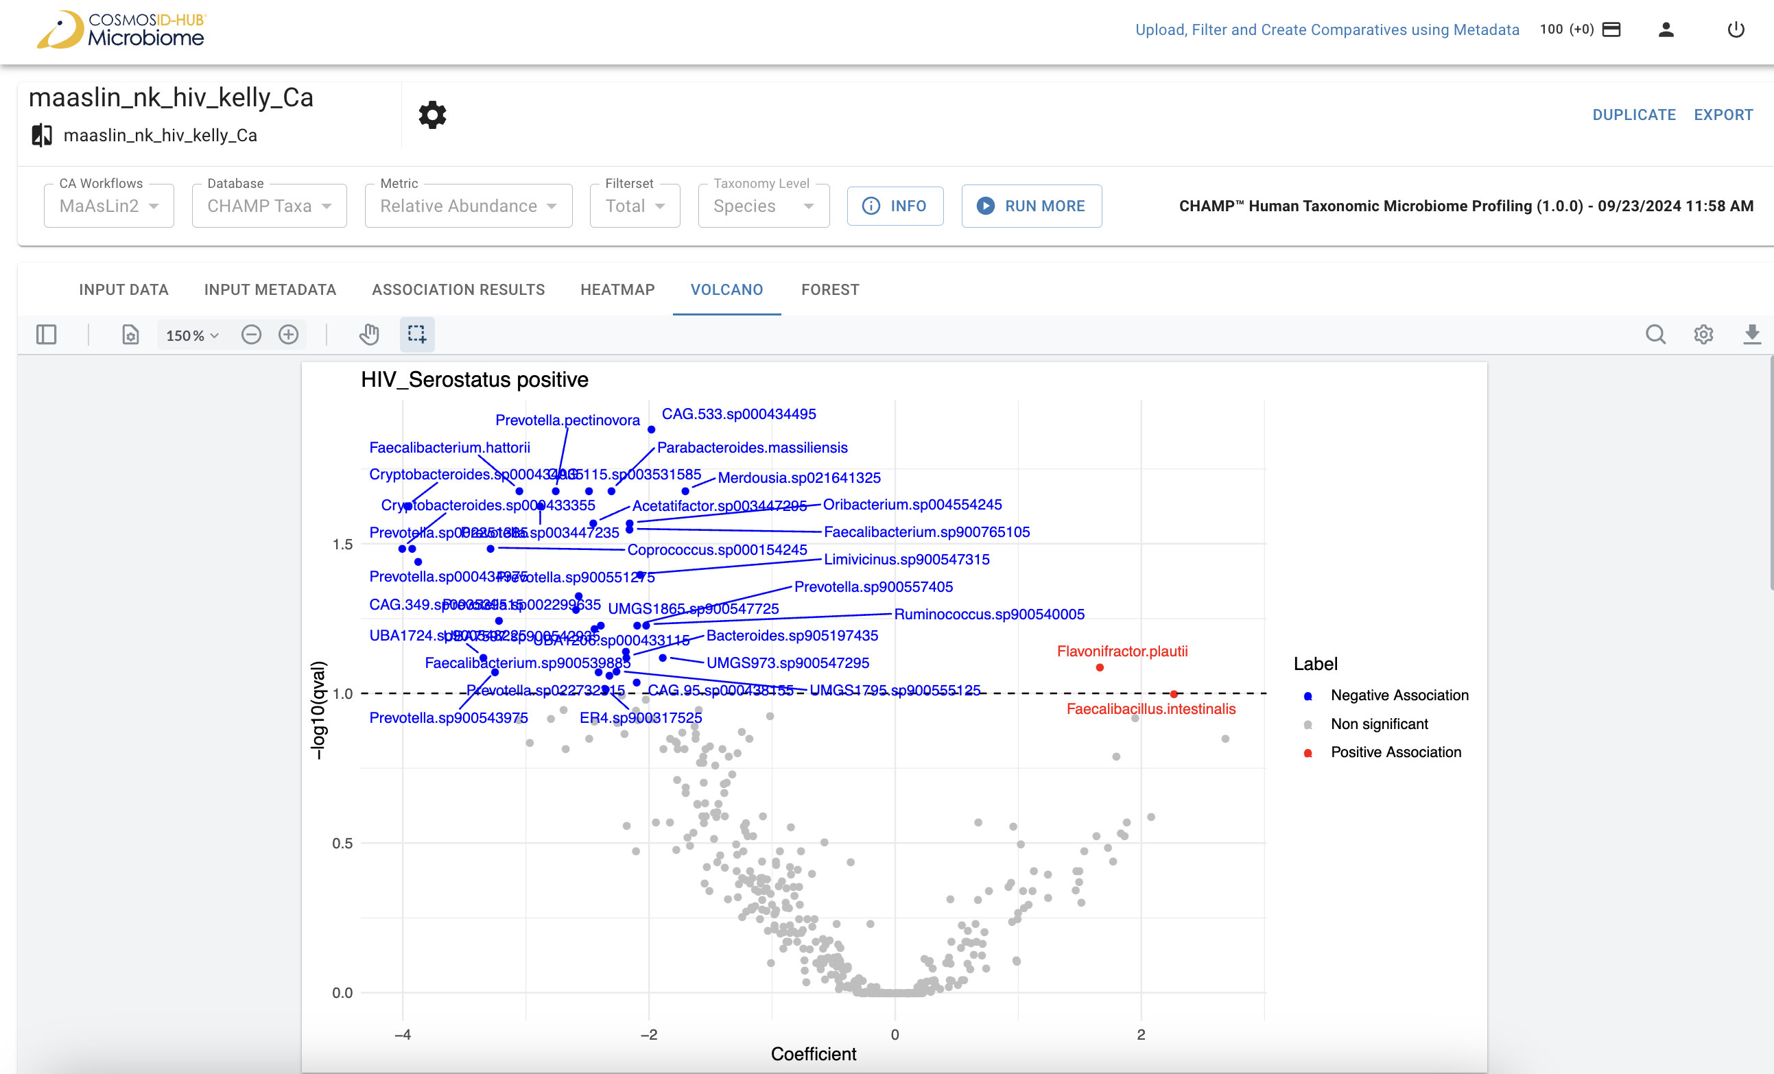Switch to the ASSOCIATION RESULTS tab

coord(458,289)
